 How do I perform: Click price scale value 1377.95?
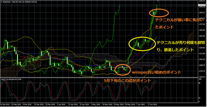(x=202, y=24)
